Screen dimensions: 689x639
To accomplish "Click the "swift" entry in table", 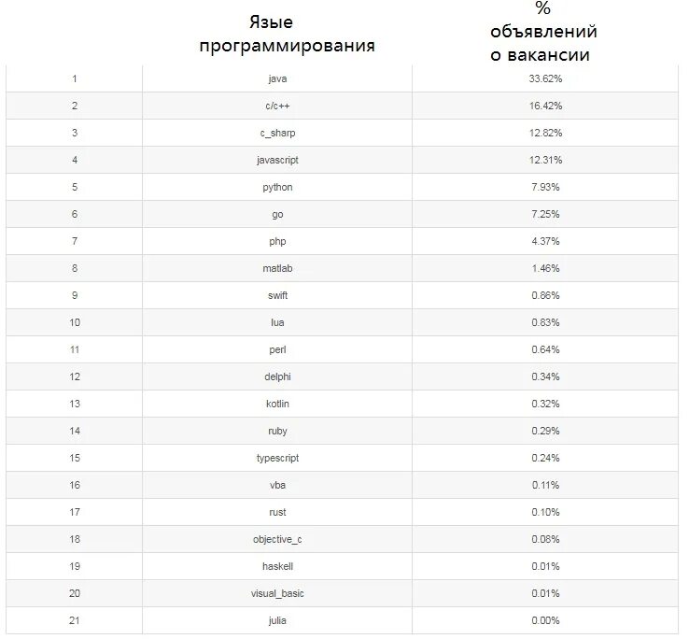I will [277, 295].
